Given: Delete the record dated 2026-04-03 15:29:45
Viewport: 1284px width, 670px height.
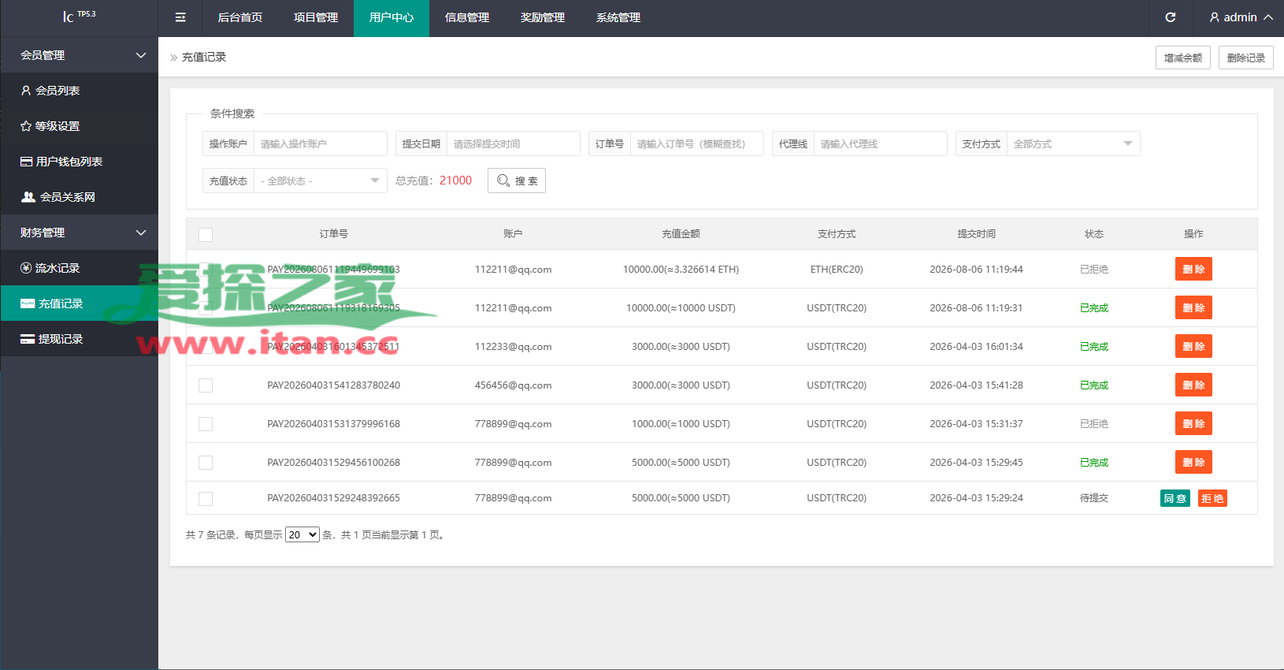Looking at the screenshot, I should click(x=1193, y=462).
